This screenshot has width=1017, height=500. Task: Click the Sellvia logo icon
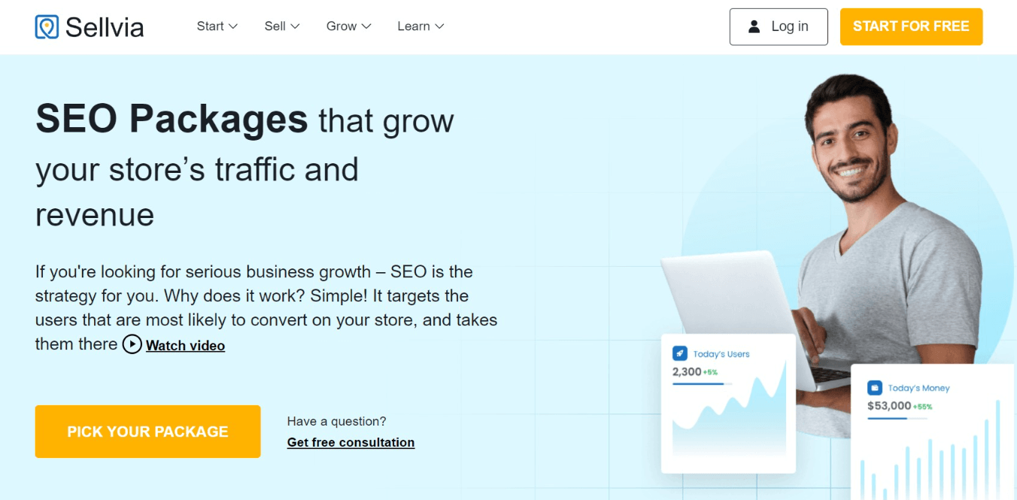point(47,27)
